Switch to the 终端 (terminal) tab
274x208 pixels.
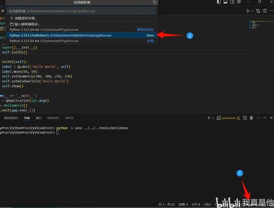tap(27, 118)
